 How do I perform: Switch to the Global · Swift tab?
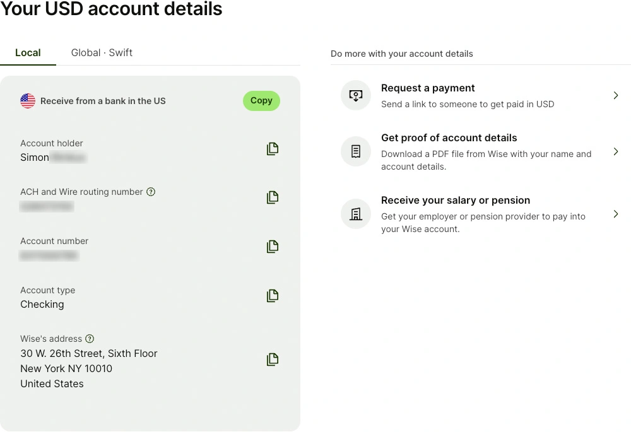click(x=102, y=53)
